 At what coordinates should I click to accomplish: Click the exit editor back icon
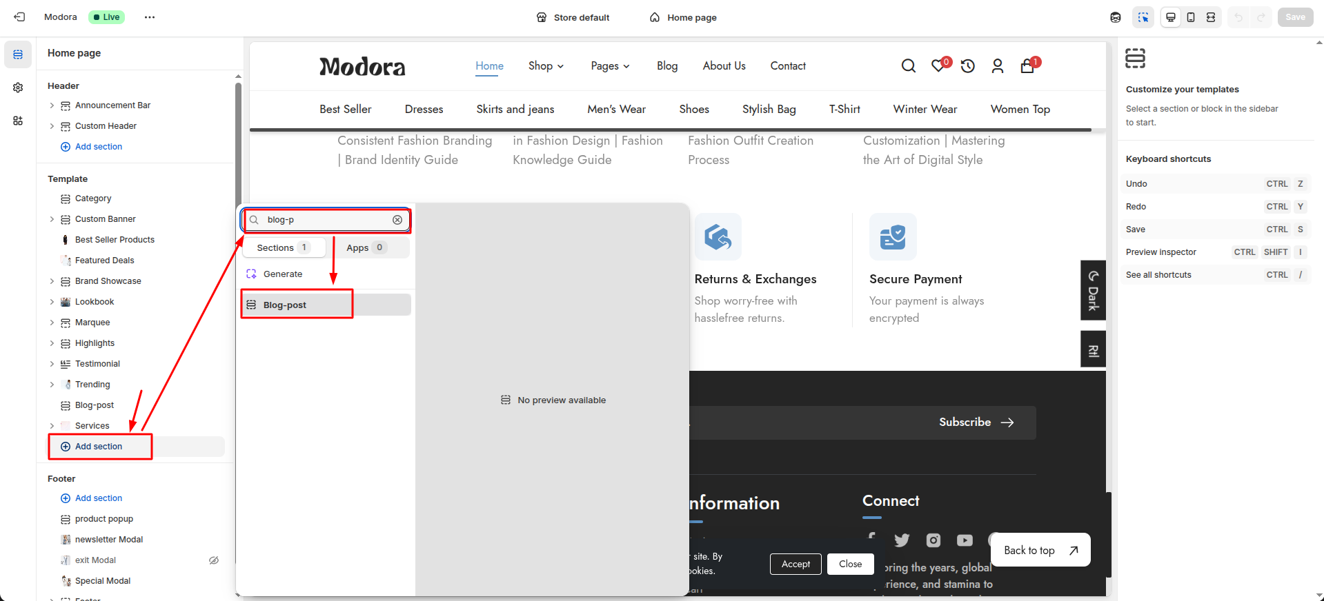(x=19, y=17)
